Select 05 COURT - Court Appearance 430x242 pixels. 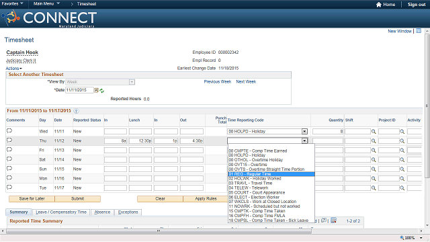(271, 193)
